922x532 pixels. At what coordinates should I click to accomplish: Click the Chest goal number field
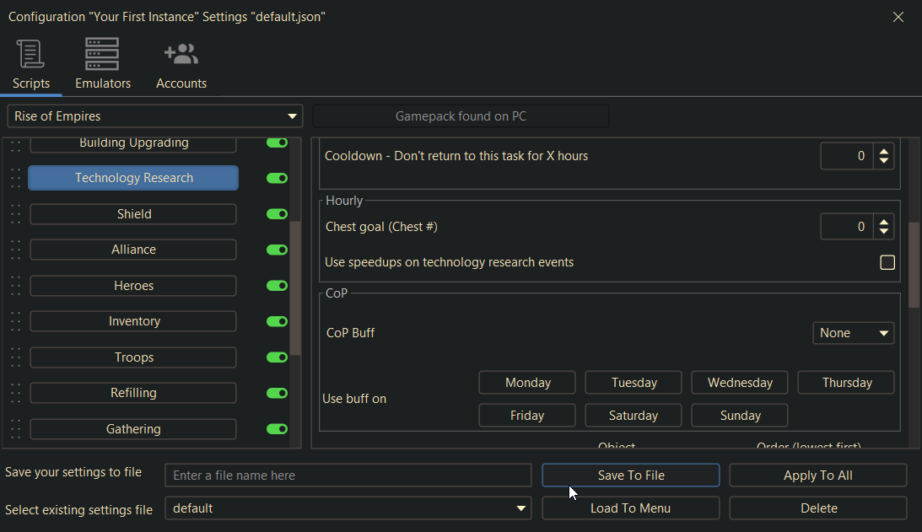tap(847, 227)
